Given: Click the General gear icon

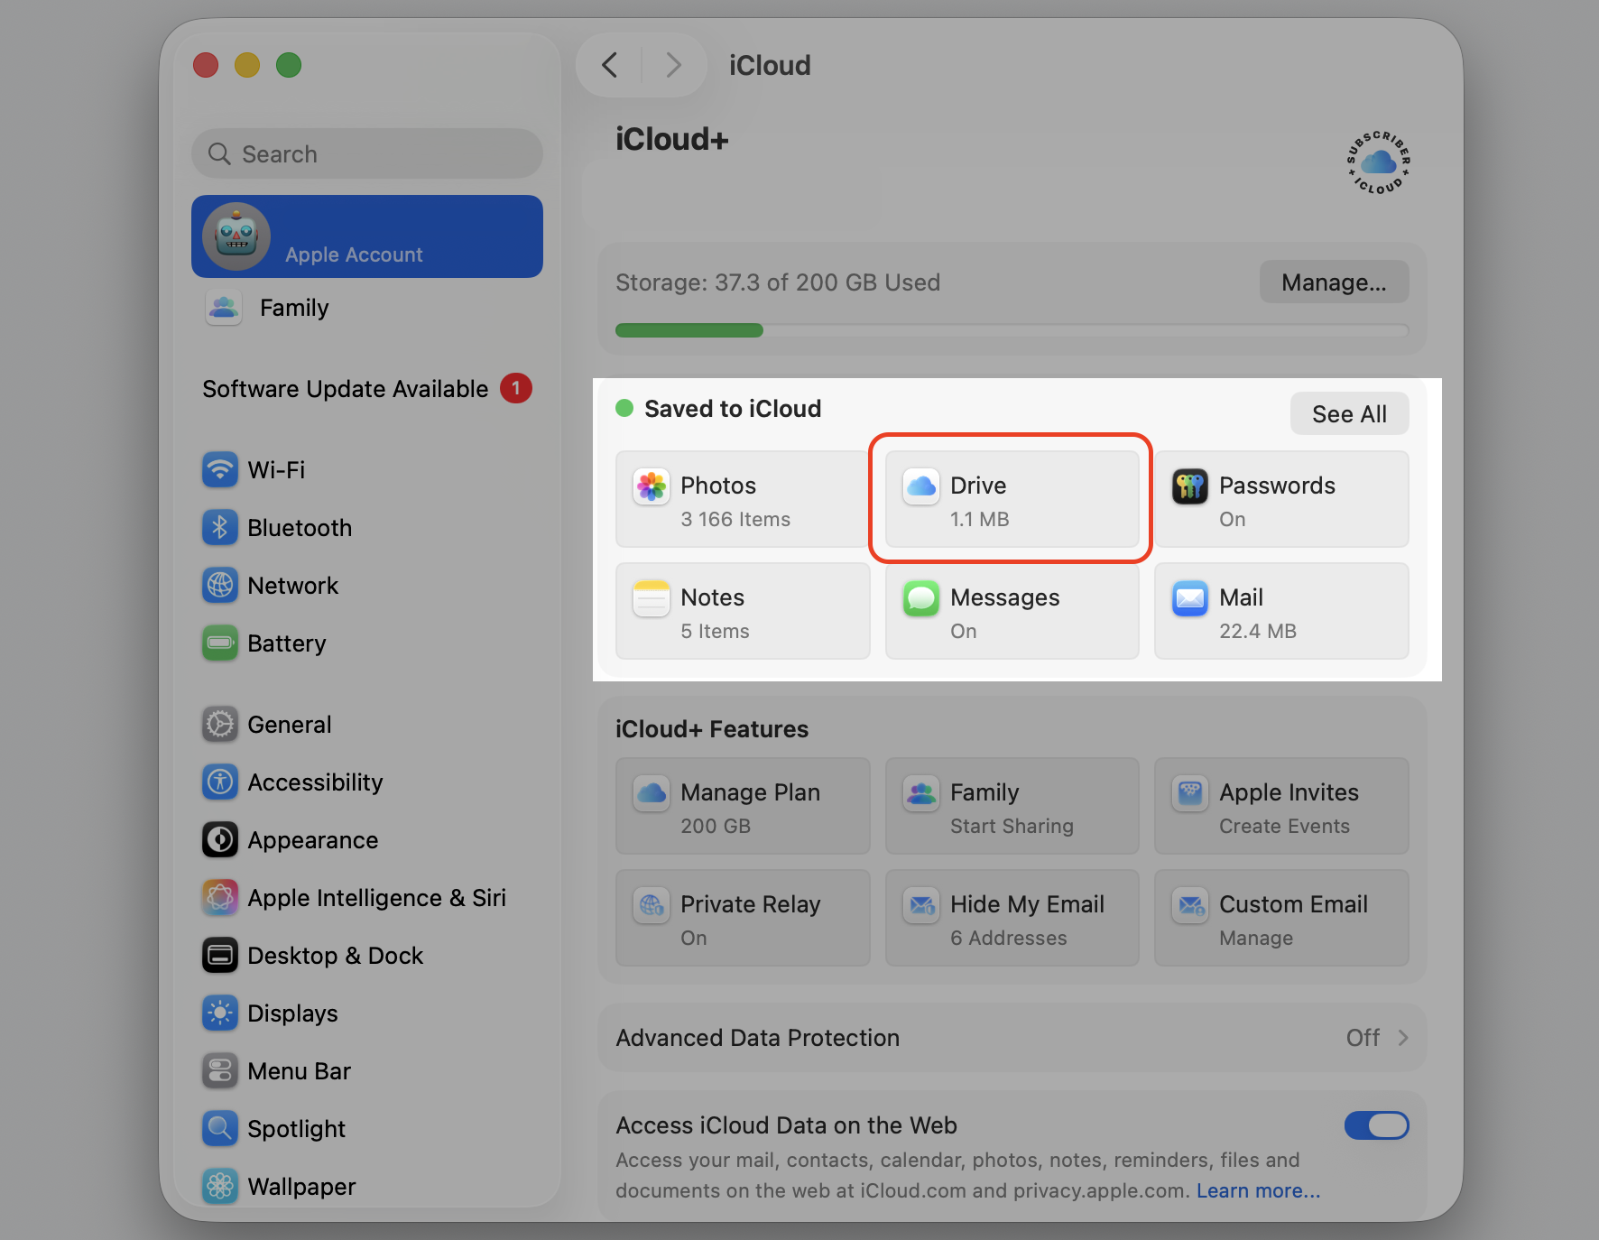Looking at the screenshot, I should pyautogui.click(x=220, y=724).
